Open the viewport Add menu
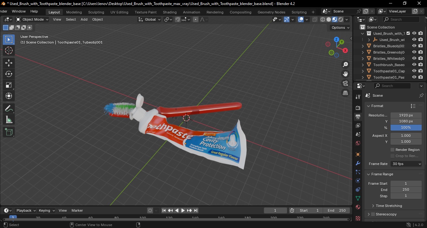Image resolution: width=427 pixels, height=228 pixels. pyautogui.click(x=84, y=19)
